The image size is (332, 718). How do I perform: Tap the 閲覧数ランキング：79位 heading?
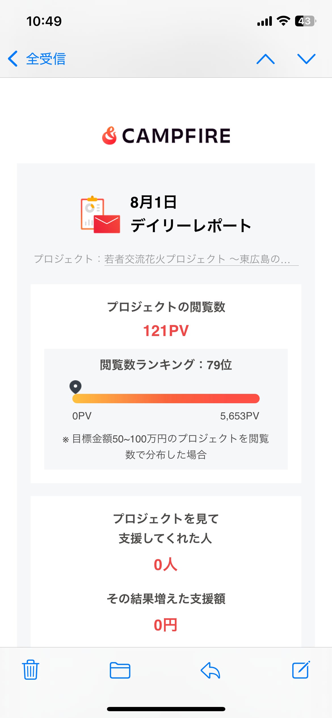click(x=166, y=365)
